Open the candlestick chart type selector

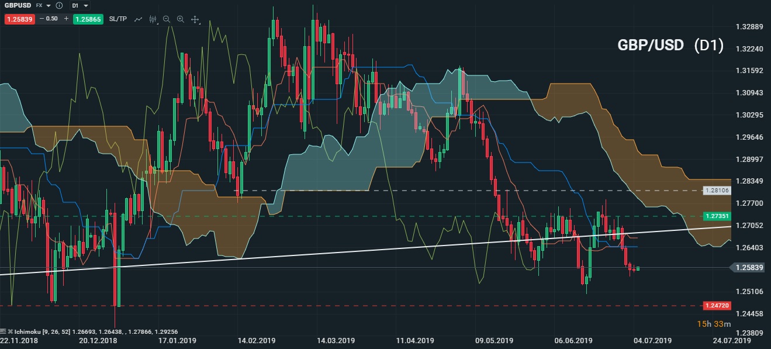(x=153, y=19)
